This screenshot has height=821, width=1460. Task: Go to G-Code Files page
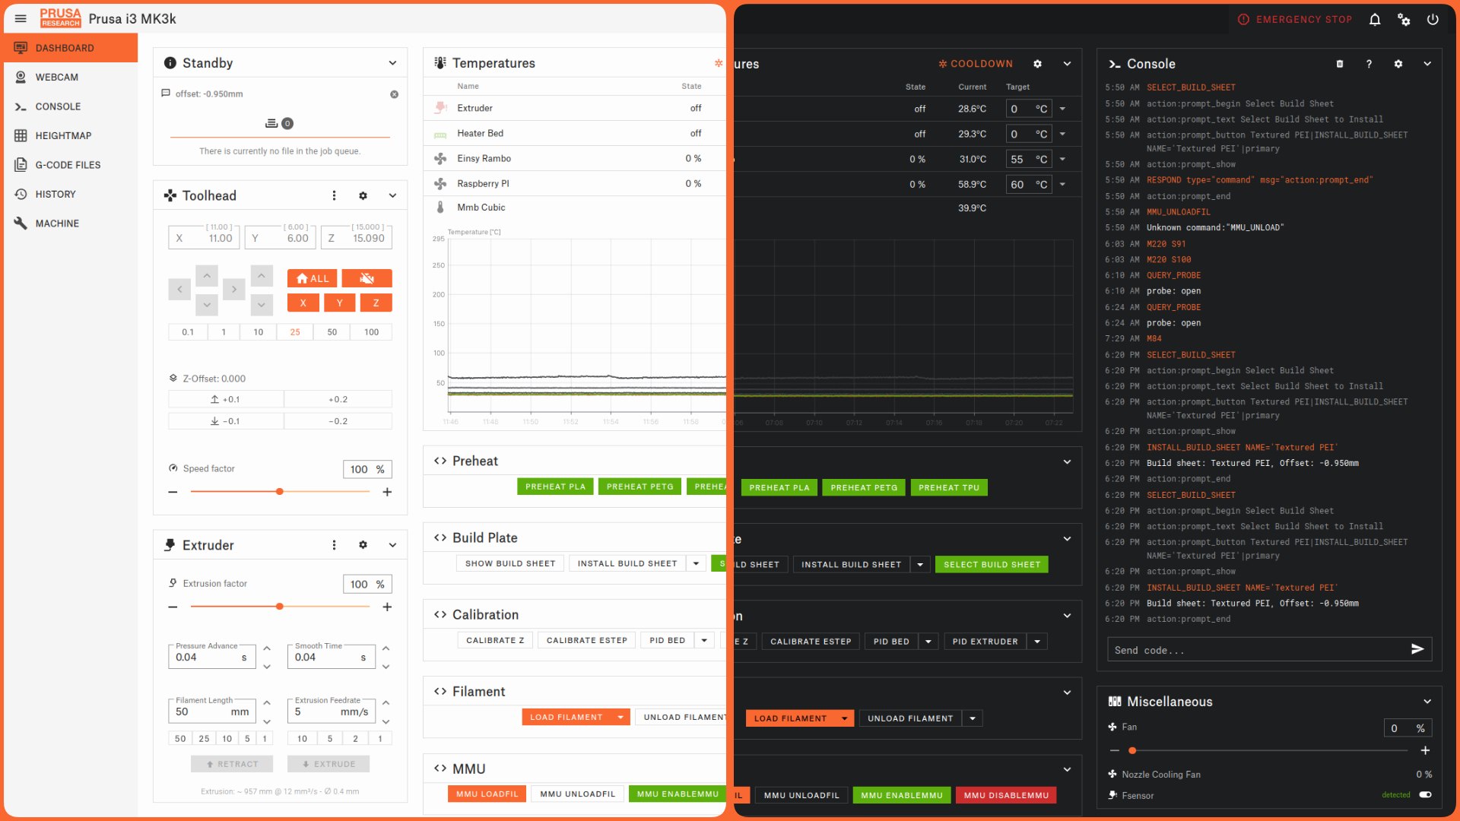tap(68, 165)
